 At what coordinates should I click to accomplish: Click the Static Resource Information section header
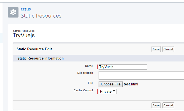41,58
